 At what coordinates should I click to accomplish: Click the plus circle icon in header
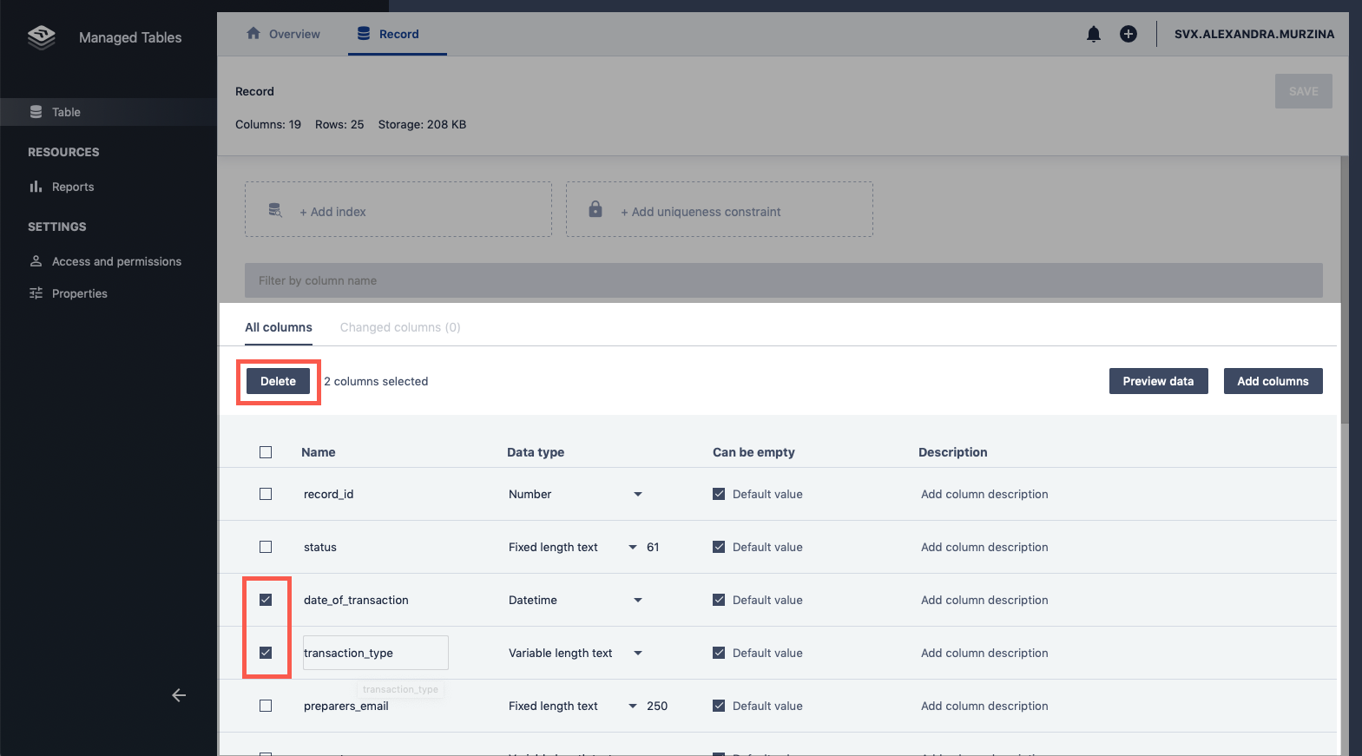(1128, 34)
